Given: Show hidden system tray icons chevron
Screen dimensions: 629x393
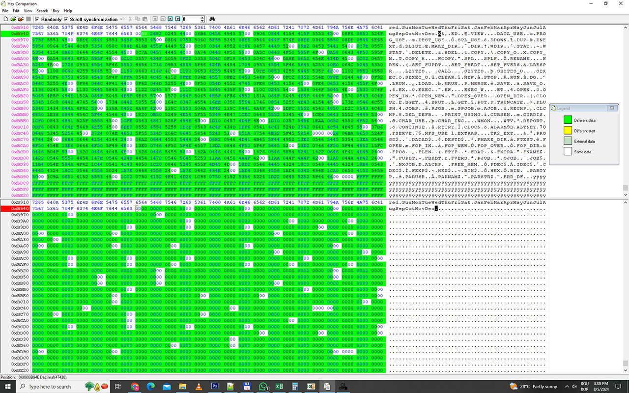Looking at the screenshot, I should coord(567,387).
